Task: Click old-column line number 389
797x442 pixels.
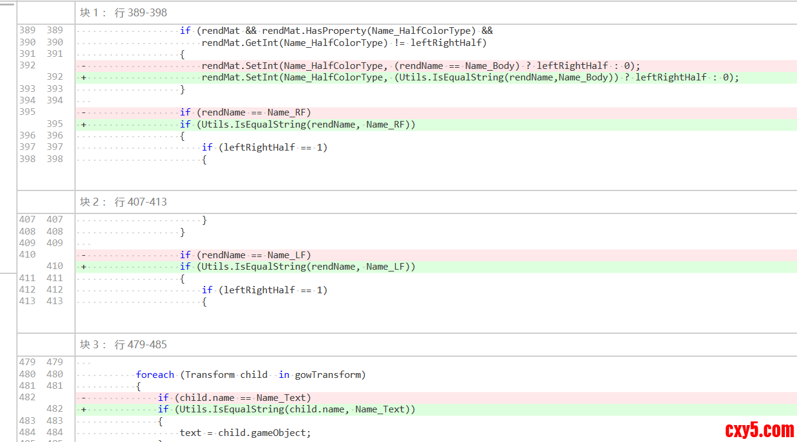Action: click(x=27, y=30)
